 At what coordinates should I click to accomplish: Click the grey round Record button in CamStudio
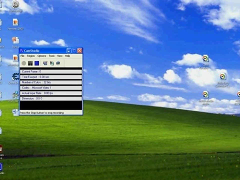[x=24, y=63]
